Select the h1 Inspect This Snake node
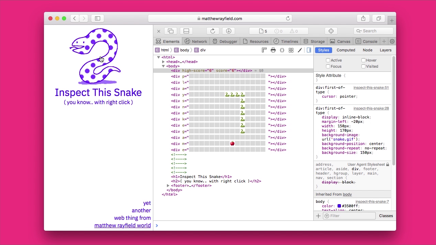Viewport: 436px width, 245px height. pyautogui.click(x=201, y=177)
